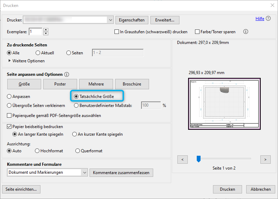Choose the Anpassen radio option
278x199 pixels.
pos(9,97)
